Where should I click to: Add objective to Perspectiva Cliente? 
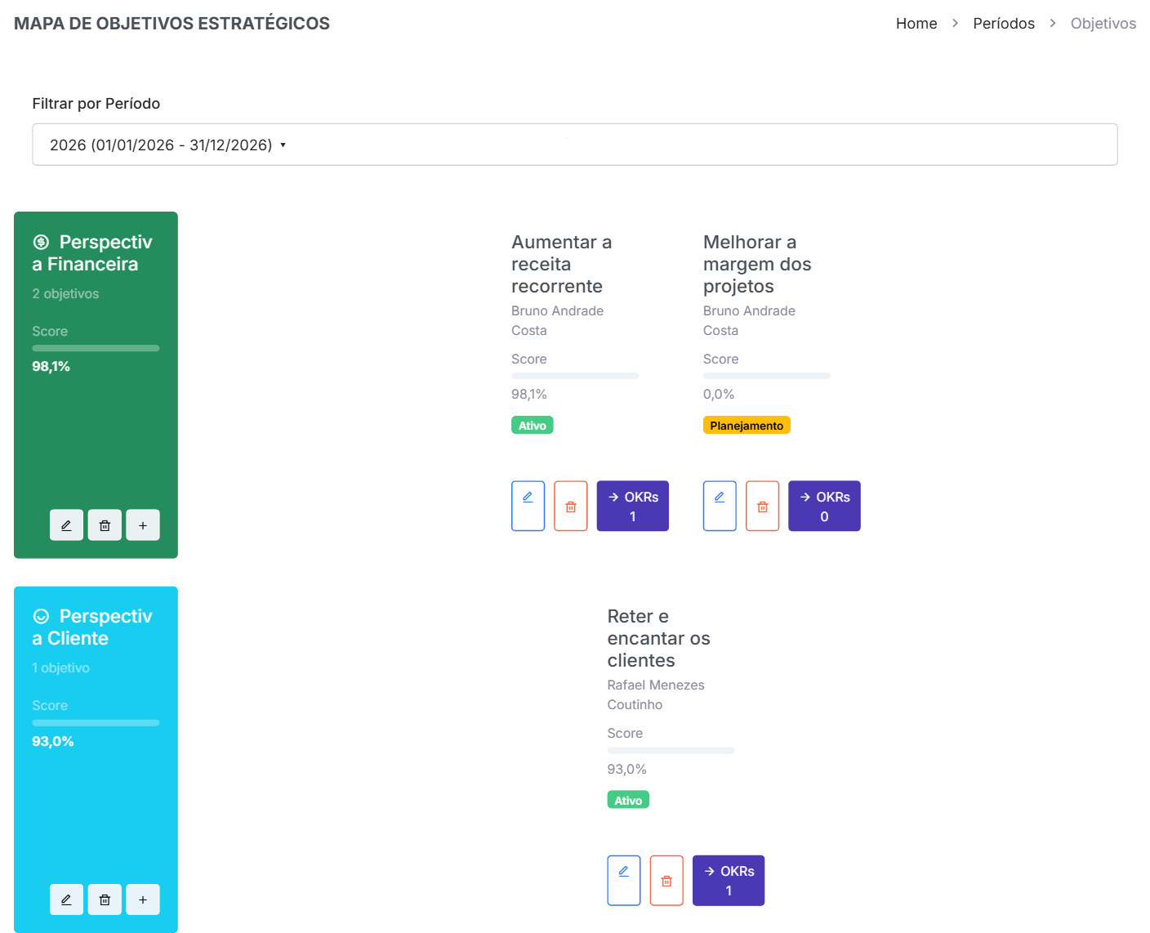(143, 900)
